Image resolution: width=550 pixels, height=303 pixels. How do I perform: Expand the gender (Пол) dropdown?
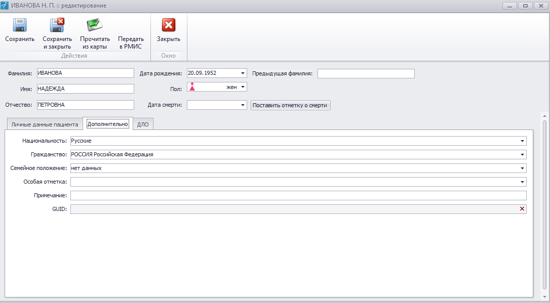(x=243, y=87)
